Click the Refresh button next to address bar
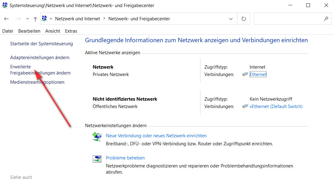The image size is (334, 181). point(244,19)
